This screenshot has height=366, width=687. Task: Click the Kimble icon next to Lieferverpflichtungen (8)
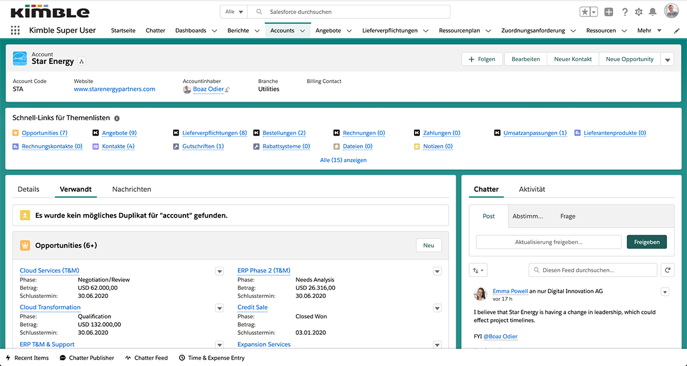tap(176, 133)
